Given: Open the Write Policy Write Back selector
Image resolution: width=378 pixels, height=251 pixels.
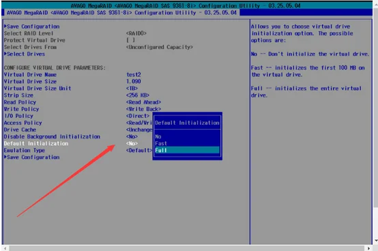Looking at the screenshot, I should tap(143, 109).
